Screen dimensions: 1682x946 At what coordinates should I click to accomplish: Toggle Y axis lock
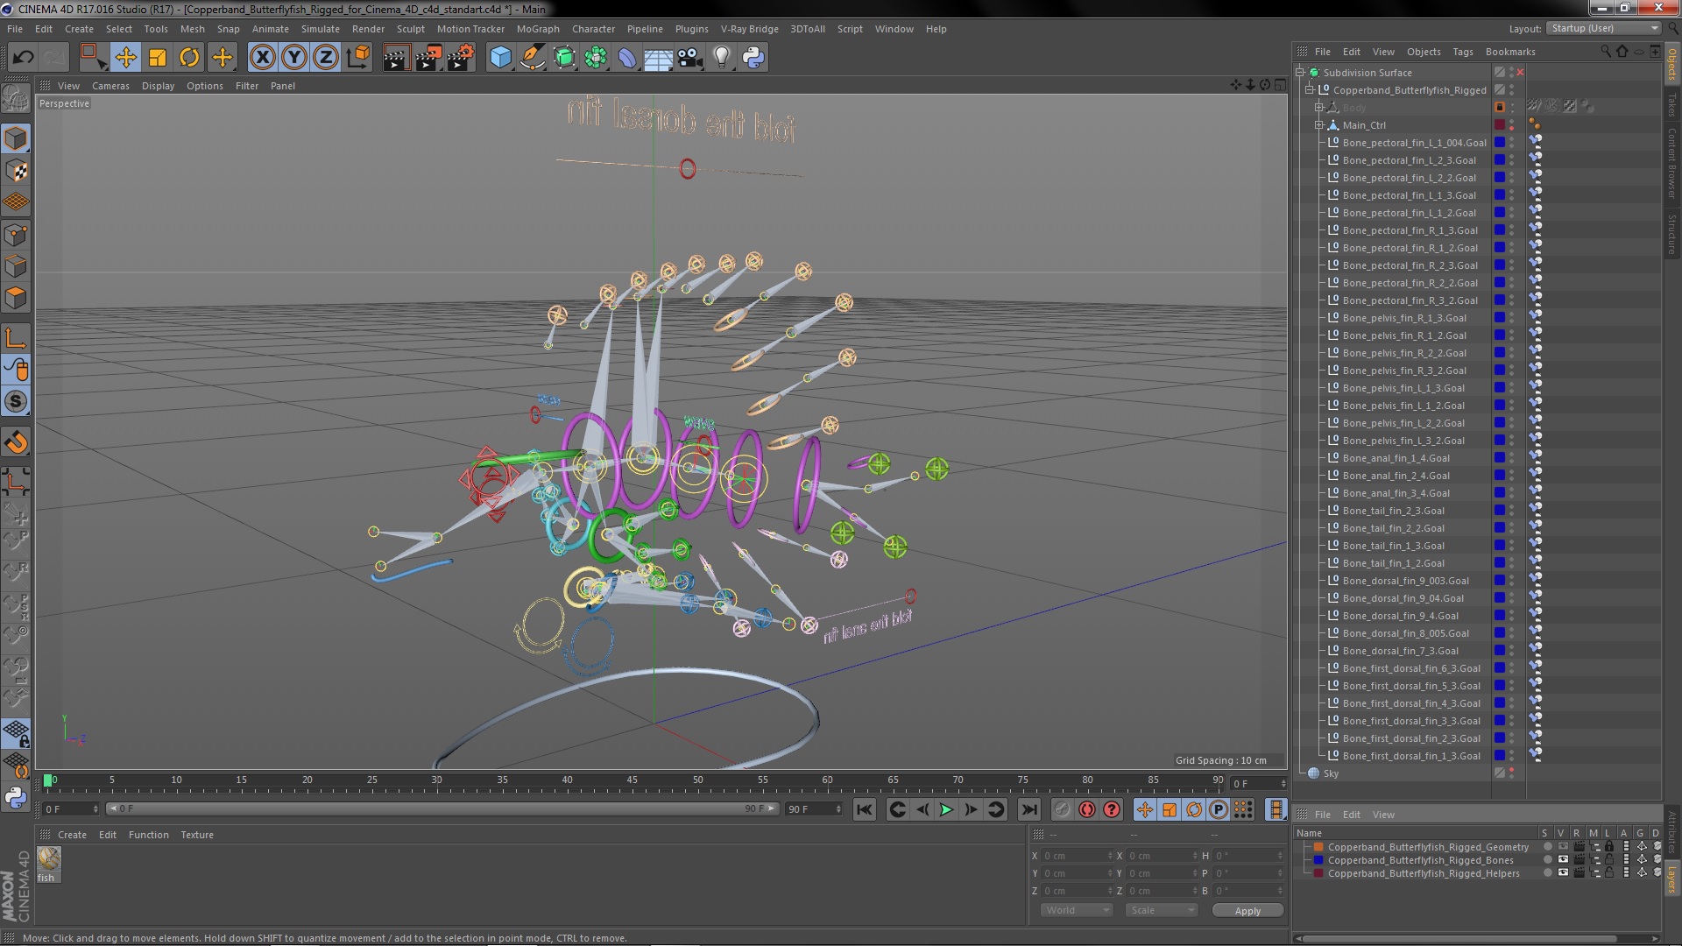click(x=294, y=58)
